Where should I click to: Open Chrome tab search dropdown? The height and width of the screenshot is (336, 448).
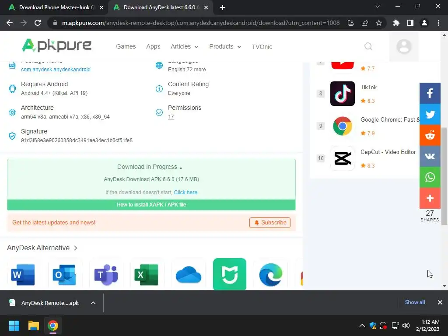[x=378, y=6]
